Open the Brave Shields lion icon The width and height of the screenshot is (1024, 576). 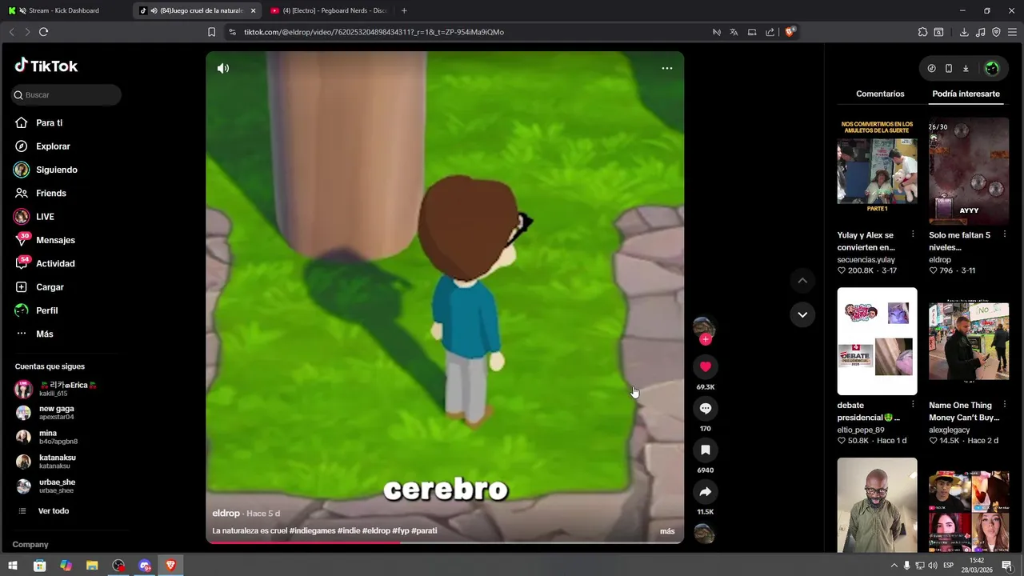790,32
